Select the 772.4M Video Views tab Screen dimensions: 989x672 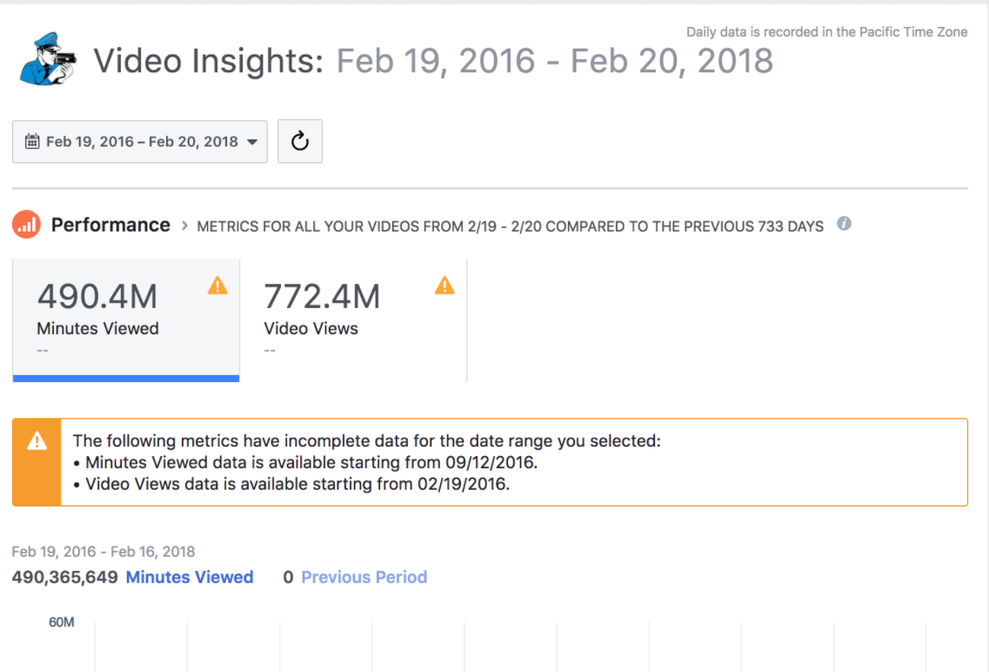click(353, 320)
